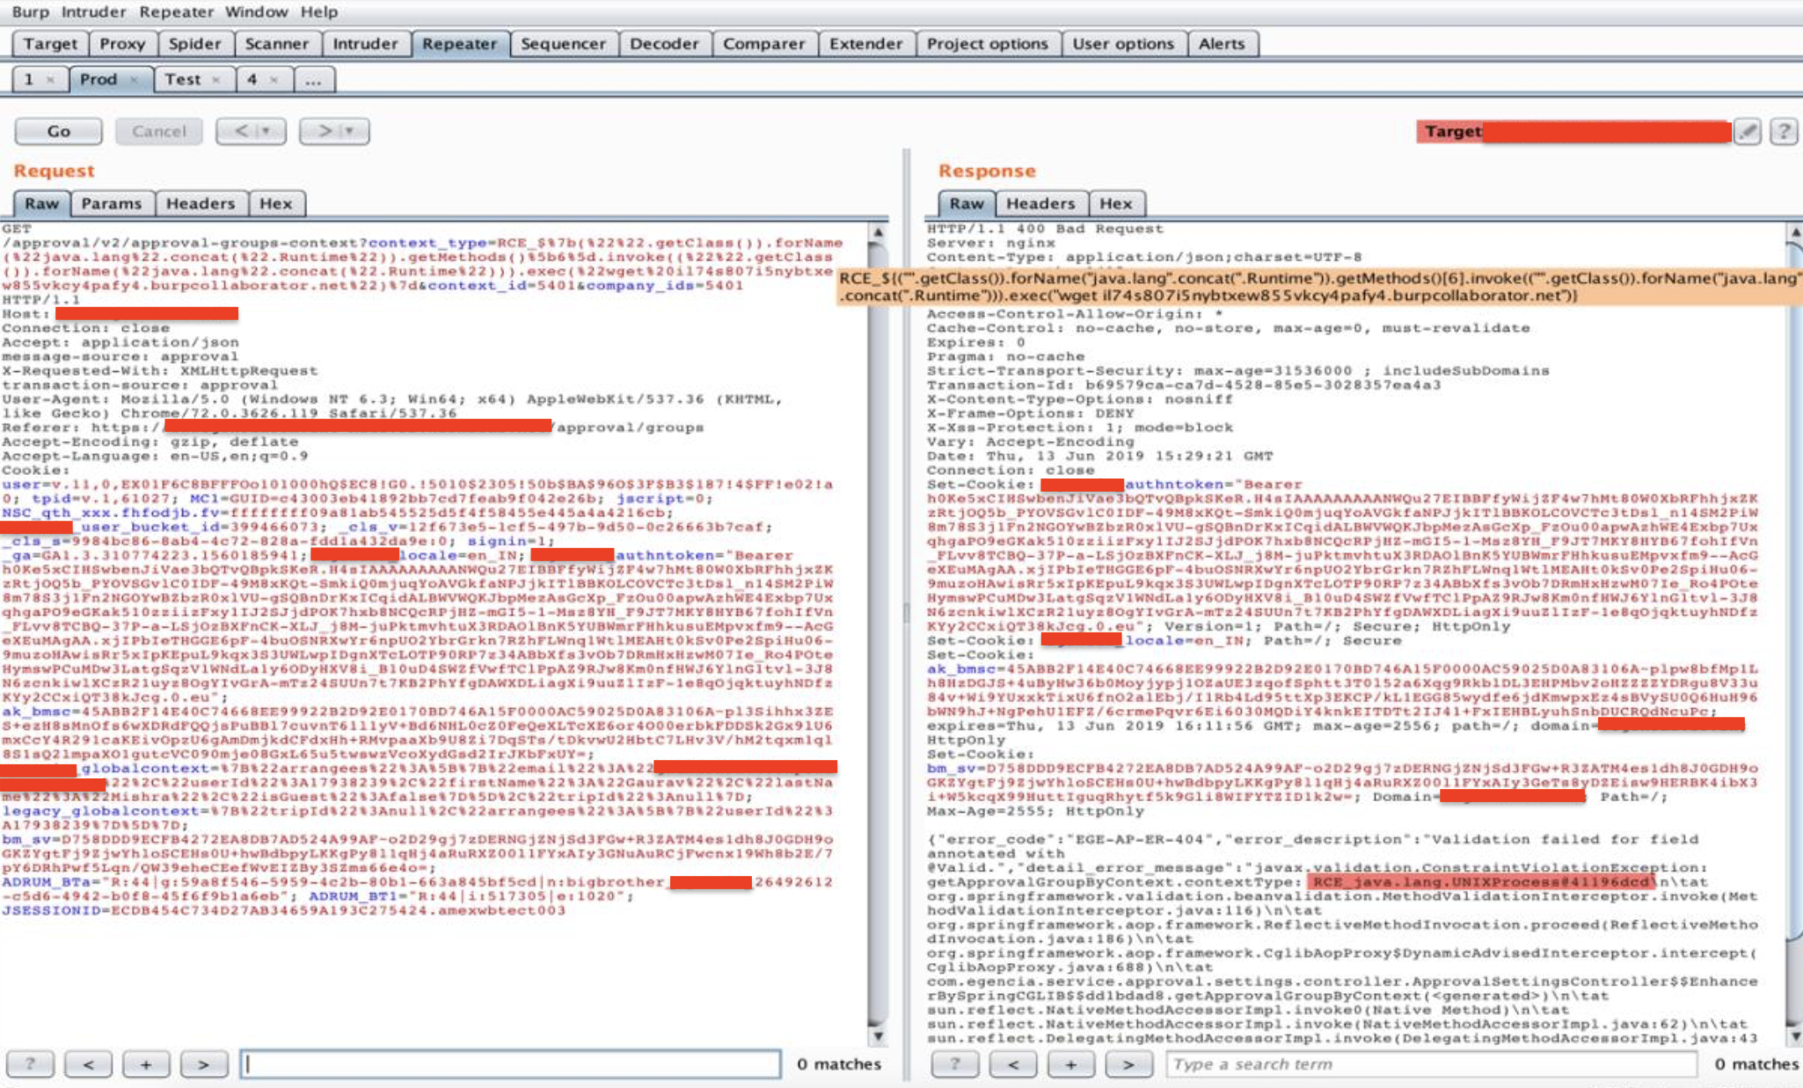Image resolution: width=1803 pixels, height=1088 pixels.
Task: Go to next request in history
Action: [334, 131]
